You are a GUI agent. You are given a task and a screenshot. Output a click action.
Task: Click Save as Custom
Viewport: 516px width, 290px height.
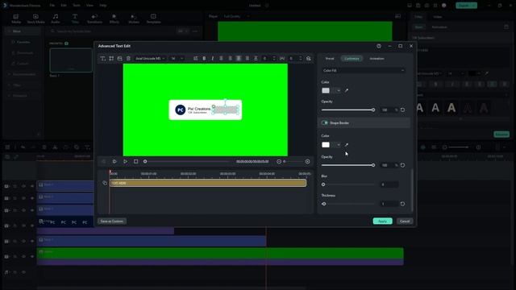coord(112,221)
